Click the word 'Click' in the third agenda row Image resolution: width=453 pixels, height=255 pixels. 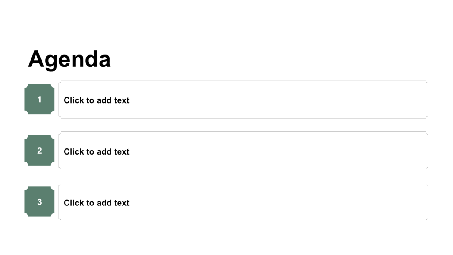pyautogui.click(x=73, y=203)
